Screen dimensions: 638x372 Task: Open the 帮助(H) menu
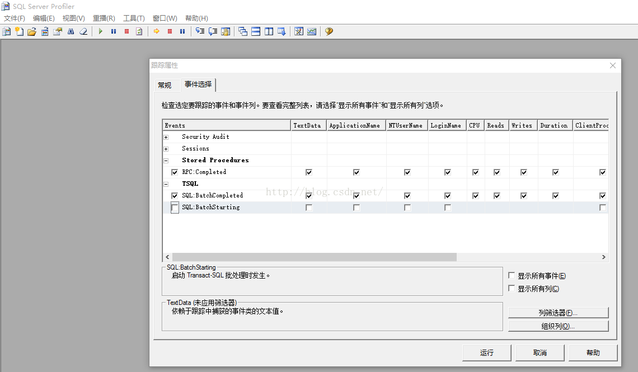pos(196,18)
